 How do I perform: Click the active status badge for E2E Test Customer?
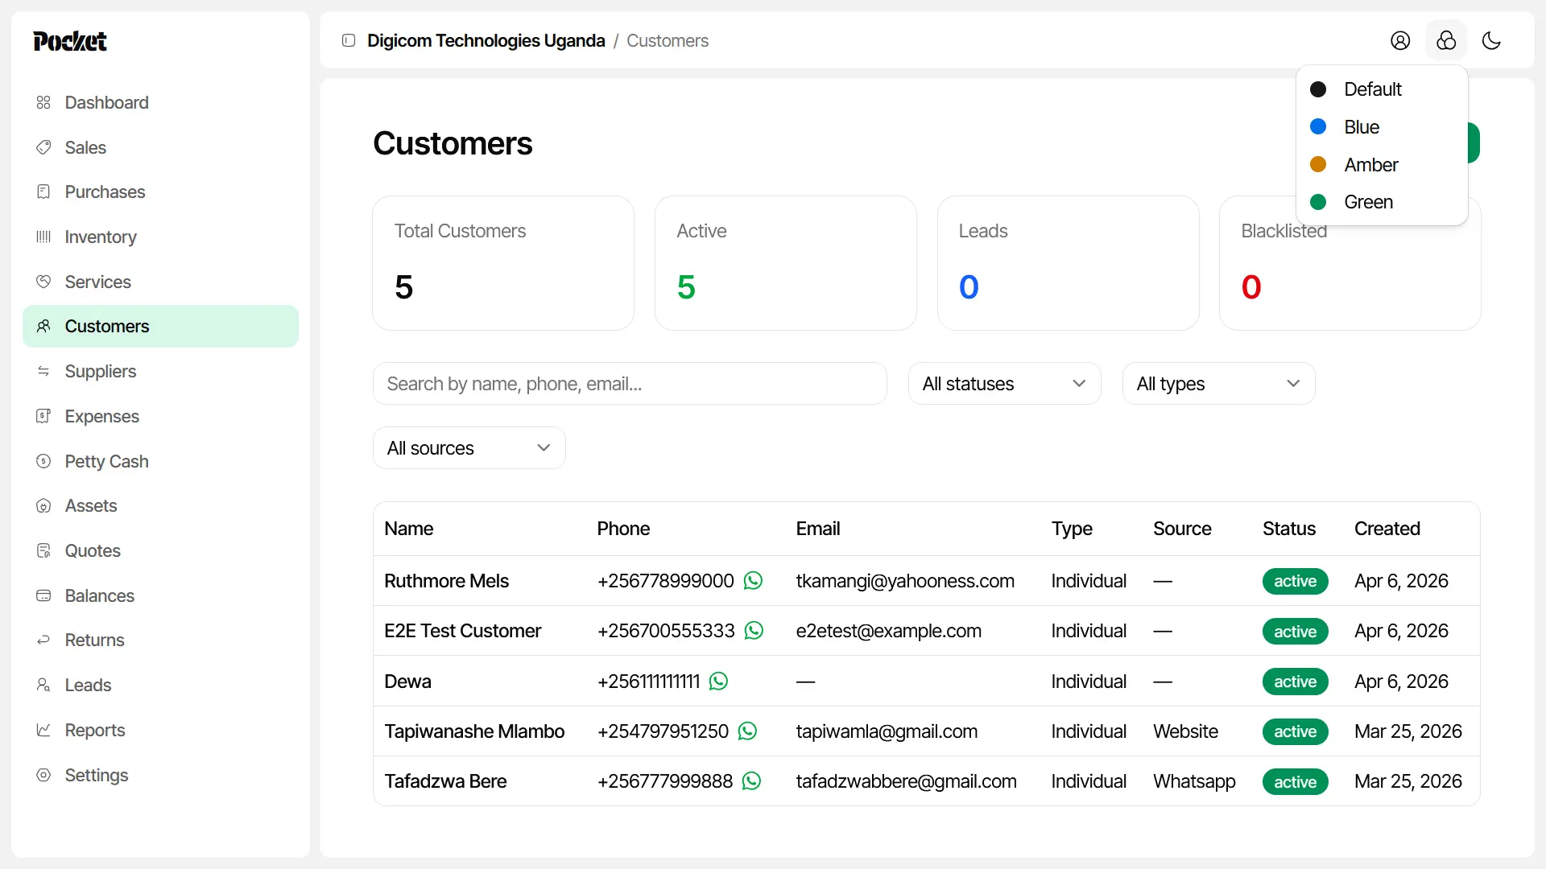(x=1295, y=632)
